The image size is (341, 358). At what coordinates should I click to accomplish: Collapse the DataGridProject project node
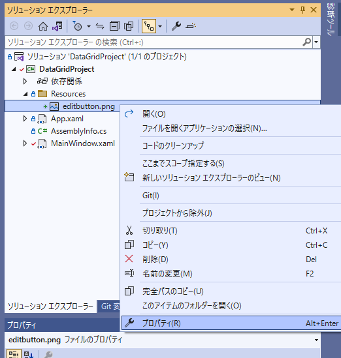tap(14, 69)
